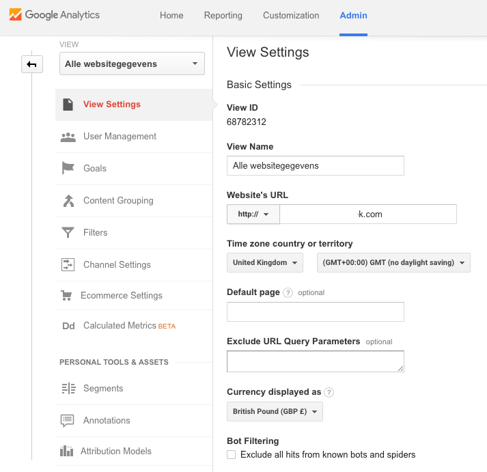Open View Settings in the sidebar
Screen dimensions: 487x472
[134, 105]
